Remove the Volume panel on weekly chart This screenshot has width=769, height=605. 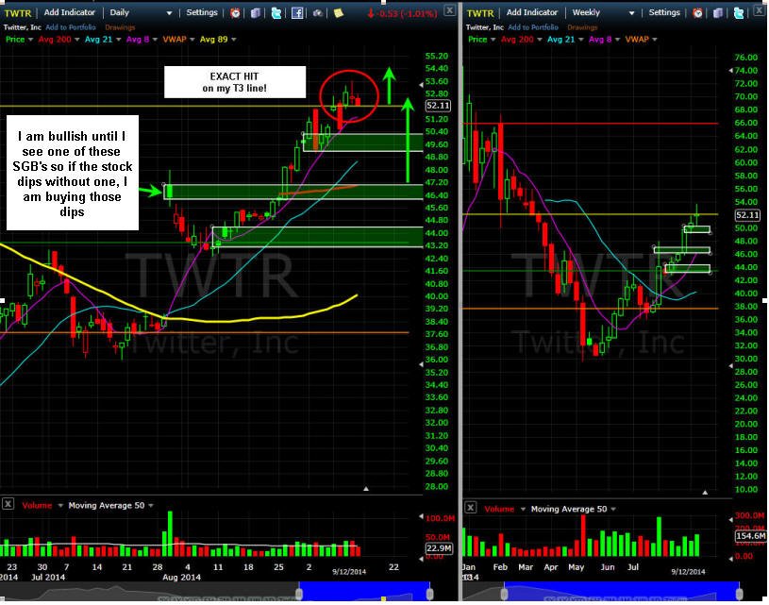point(470,508)
